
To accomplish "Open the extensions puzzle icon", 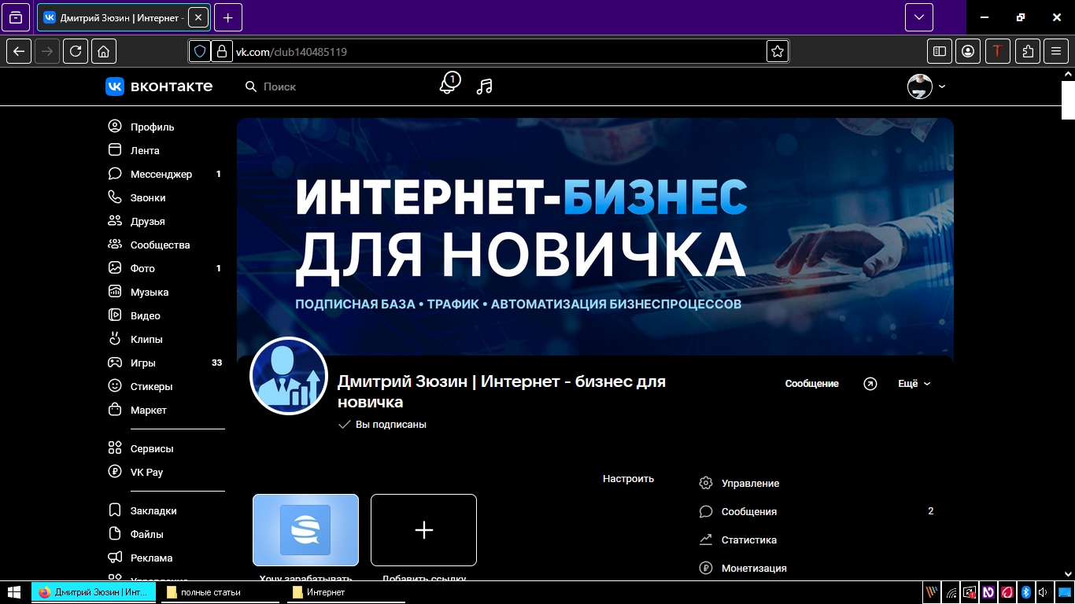I will 1028,51.
